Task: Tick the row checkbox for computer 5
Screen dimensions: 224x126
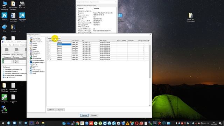Action: [x=48, y=50]
